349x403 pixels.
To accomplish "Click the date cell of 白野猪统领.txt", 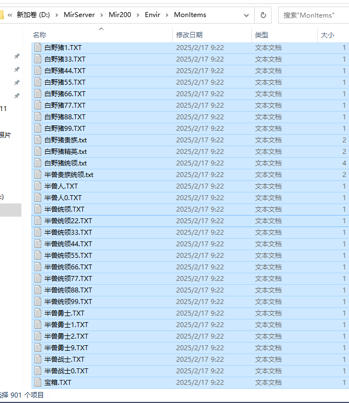I will [x=200, y=163].
